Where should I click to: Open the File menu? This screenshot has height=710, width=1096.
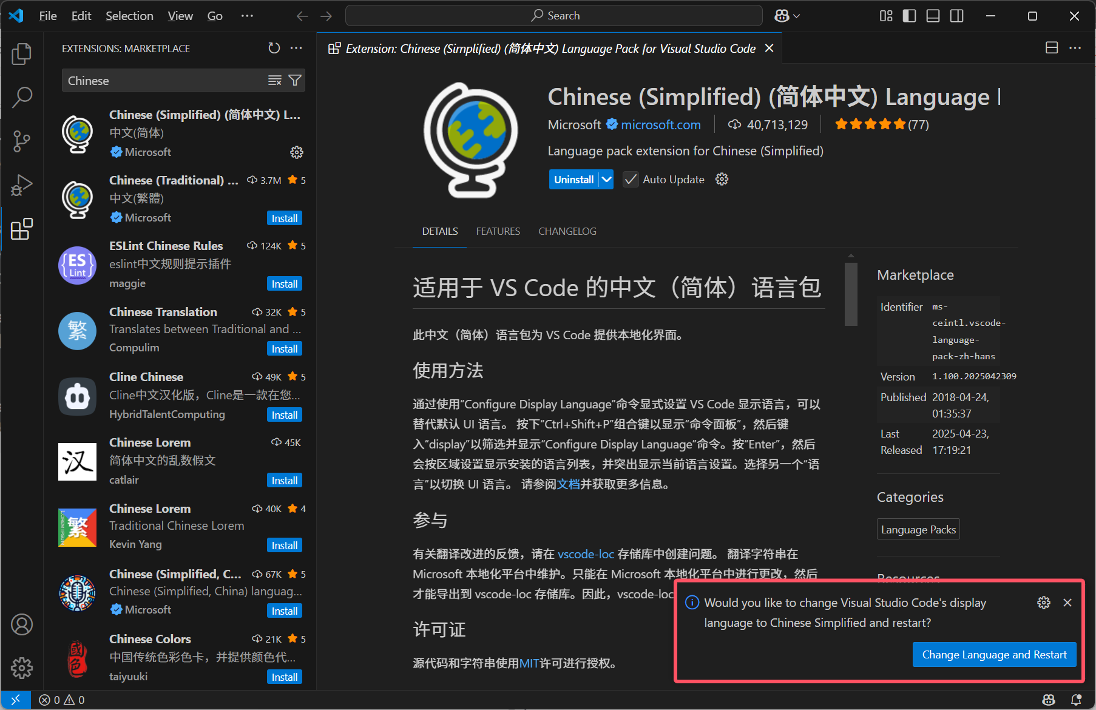(48, 16)
